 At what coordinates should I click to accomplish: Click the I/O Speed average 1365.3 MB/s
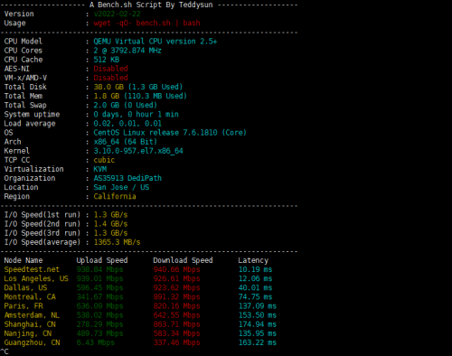tap(117, 242)
